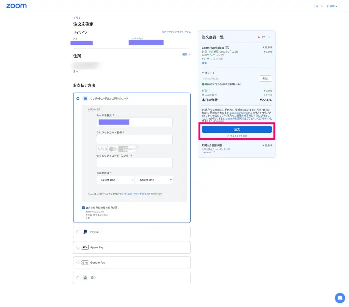The height and width of the screenshot is (307, 349).
Task: Open the 日本語 language menu
Action: pos(332,6)
